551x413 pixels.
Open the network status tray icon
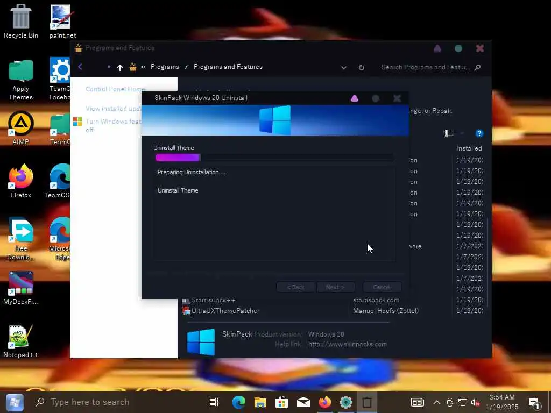pos(462,402)
